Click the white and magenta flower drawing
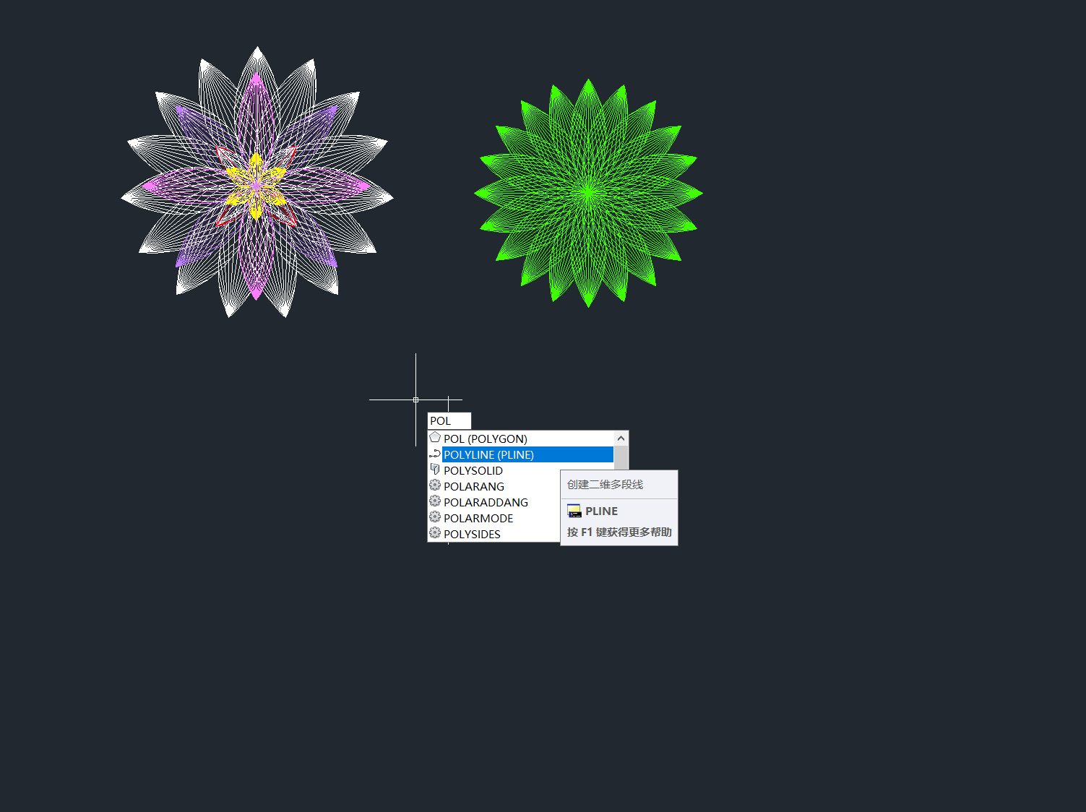The image size is (1086, 812). point(256,185)
